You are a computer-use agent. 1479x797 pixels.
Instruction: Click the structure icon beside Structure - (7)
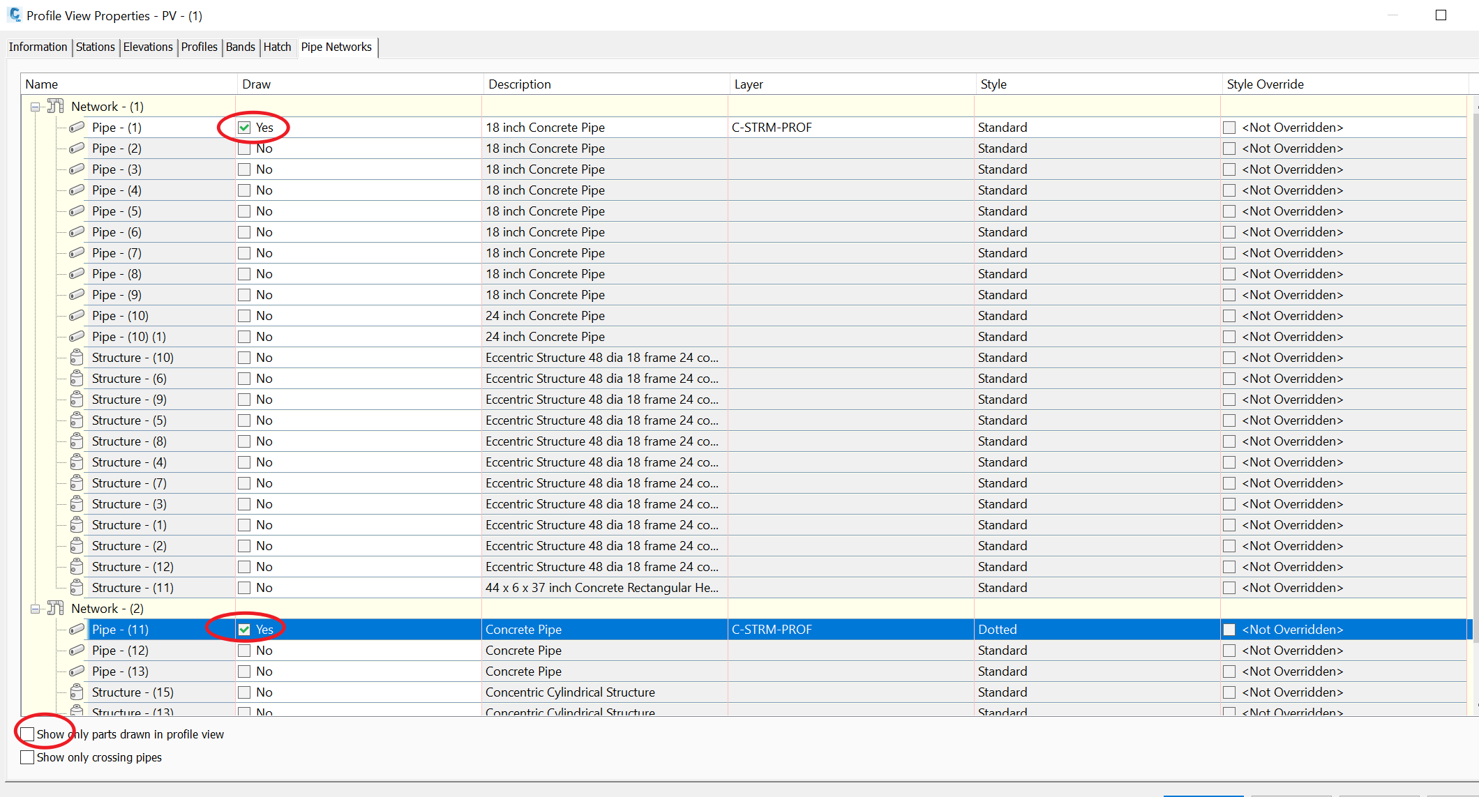(77, 483)
